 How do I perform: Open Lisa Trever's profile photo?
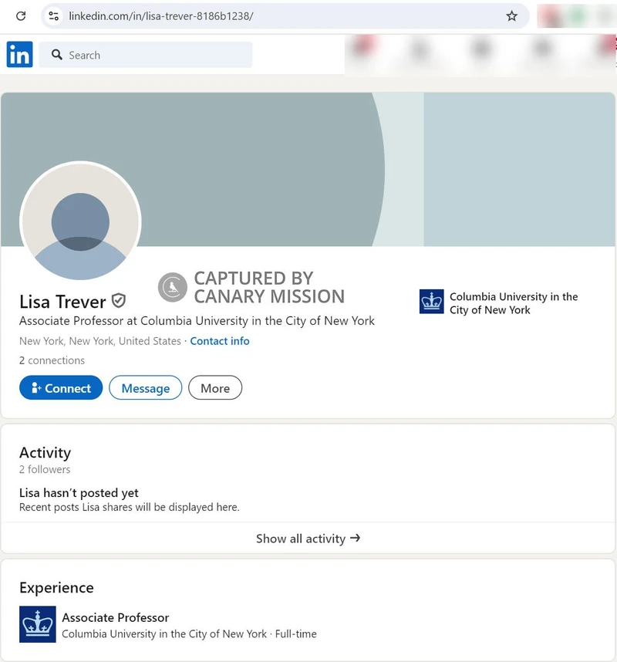(80, 222)
